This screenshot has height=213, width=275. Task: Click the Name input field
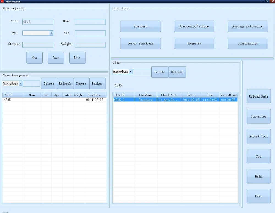pyautogui.click(x=90, y=22)
